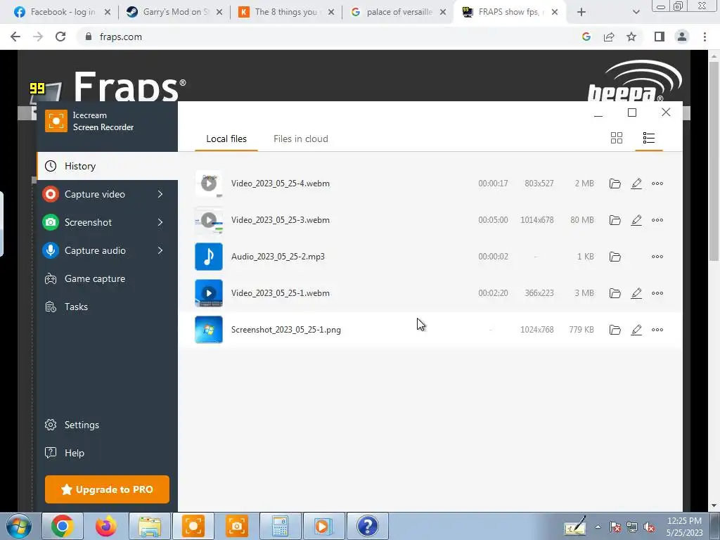This screenshot has width=720, height=540.
Task: Open the taskbar volume control
Action: (649, 527)
